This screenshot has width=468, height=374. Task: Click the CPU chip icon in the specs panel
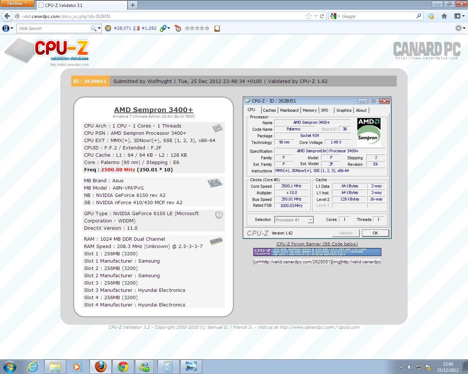(x=218, y=128)
